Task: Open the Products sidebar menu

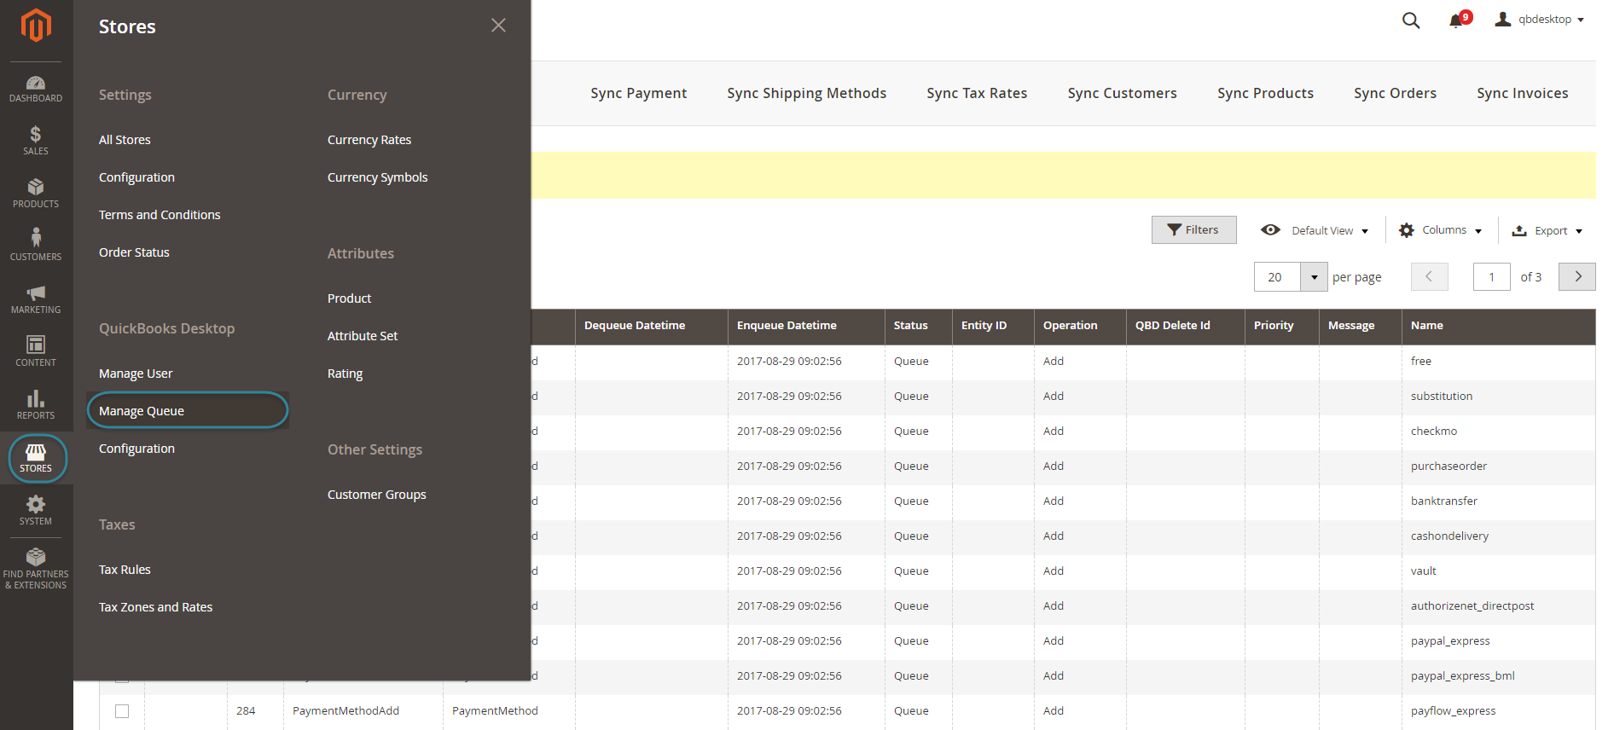Action: pos(36,194)
